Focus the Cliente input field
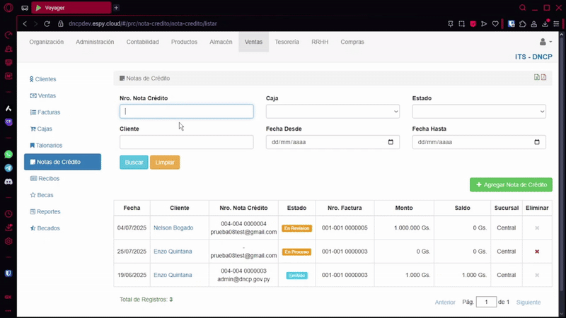 point(186,142)
